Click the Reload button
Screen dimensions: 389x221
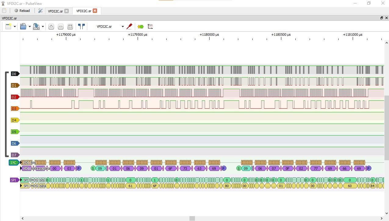point(22,11)
